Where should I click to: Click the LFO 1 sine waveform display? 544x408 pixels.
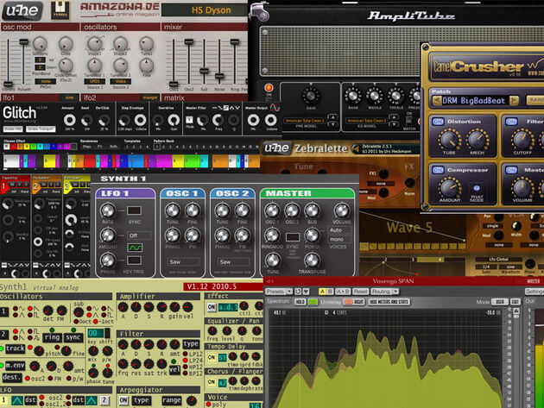[x=135, y=248]
